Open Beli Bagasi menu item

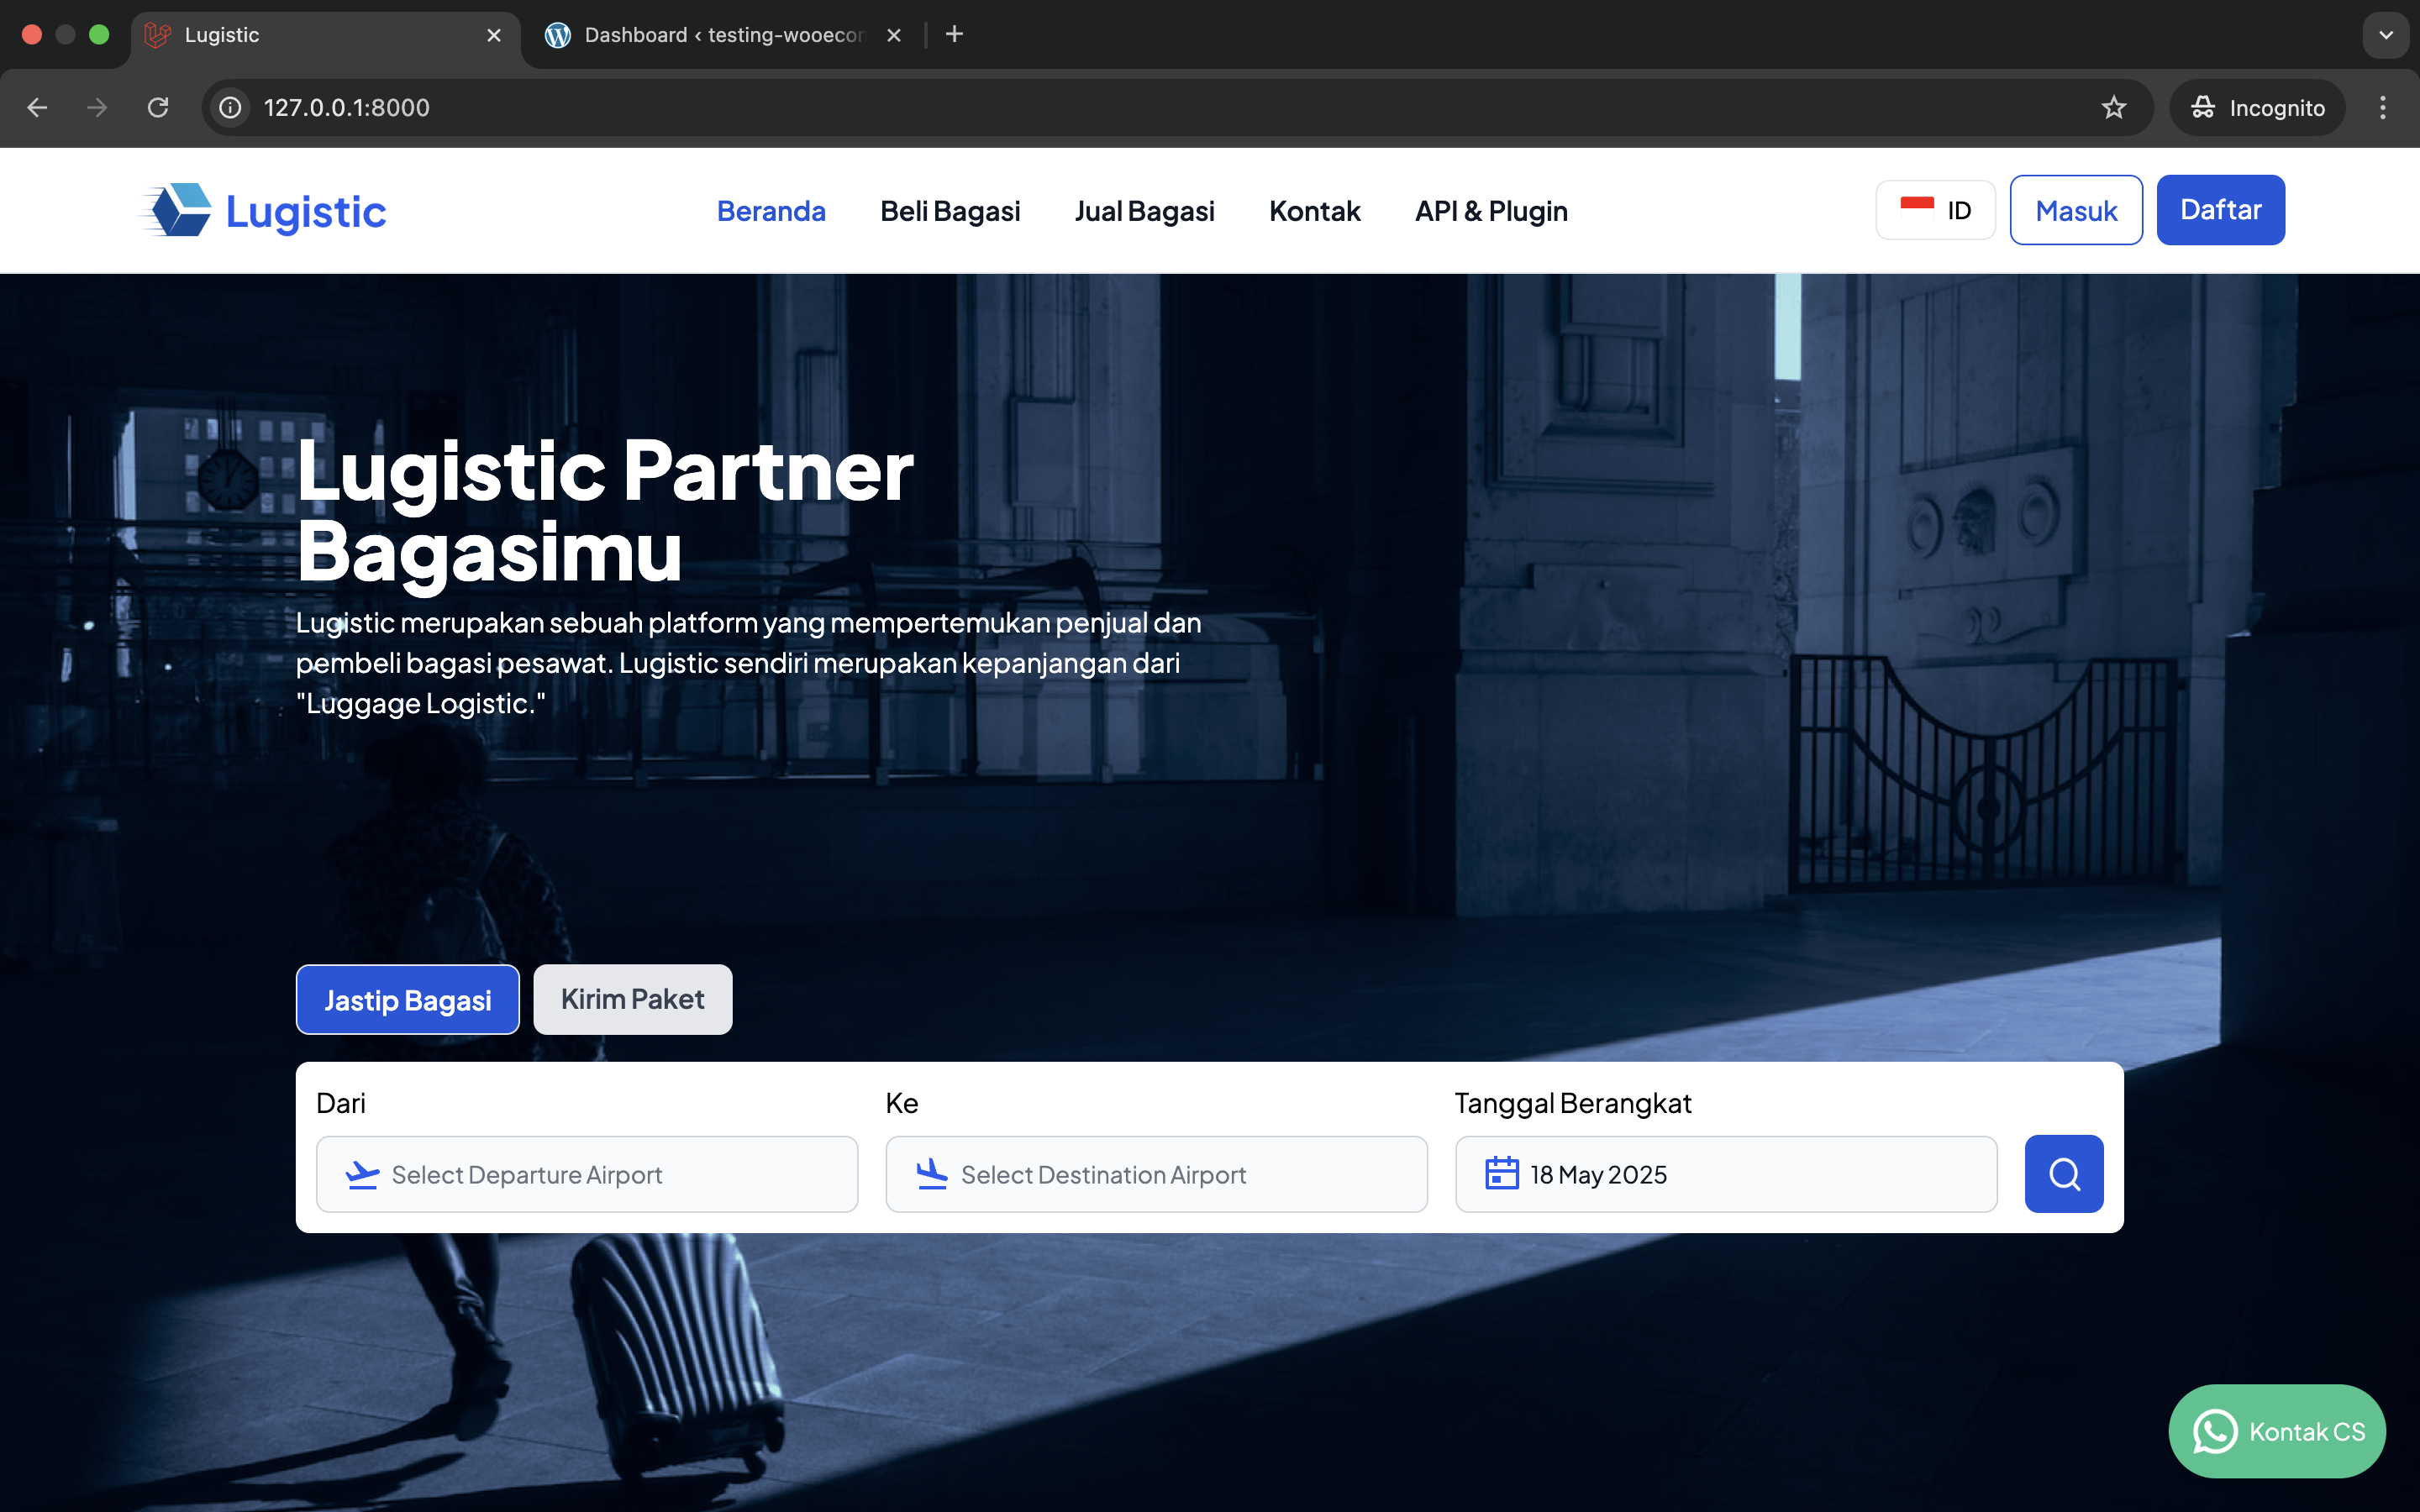coord(950,211)
